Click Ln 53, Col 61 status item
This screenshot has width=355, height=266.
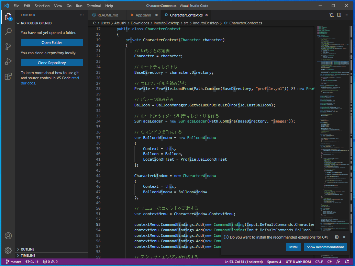[244, 262]
